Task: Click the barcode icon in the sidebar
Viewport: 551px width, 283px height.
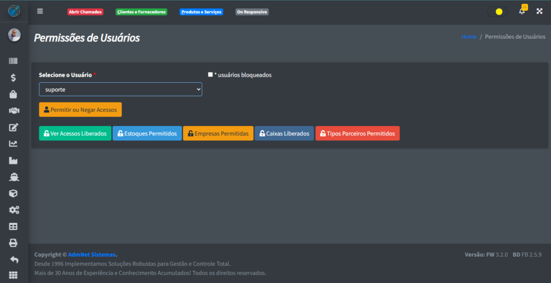Action: [x=13, y=61]
